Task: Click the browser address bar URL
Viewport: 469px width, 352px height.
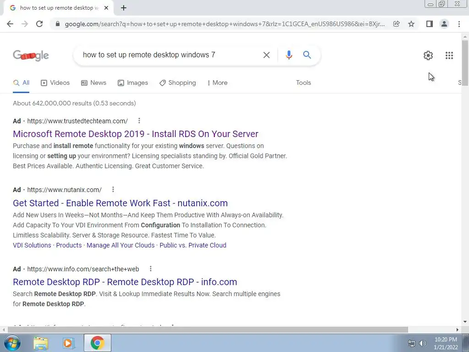Action: coord(224,24)
